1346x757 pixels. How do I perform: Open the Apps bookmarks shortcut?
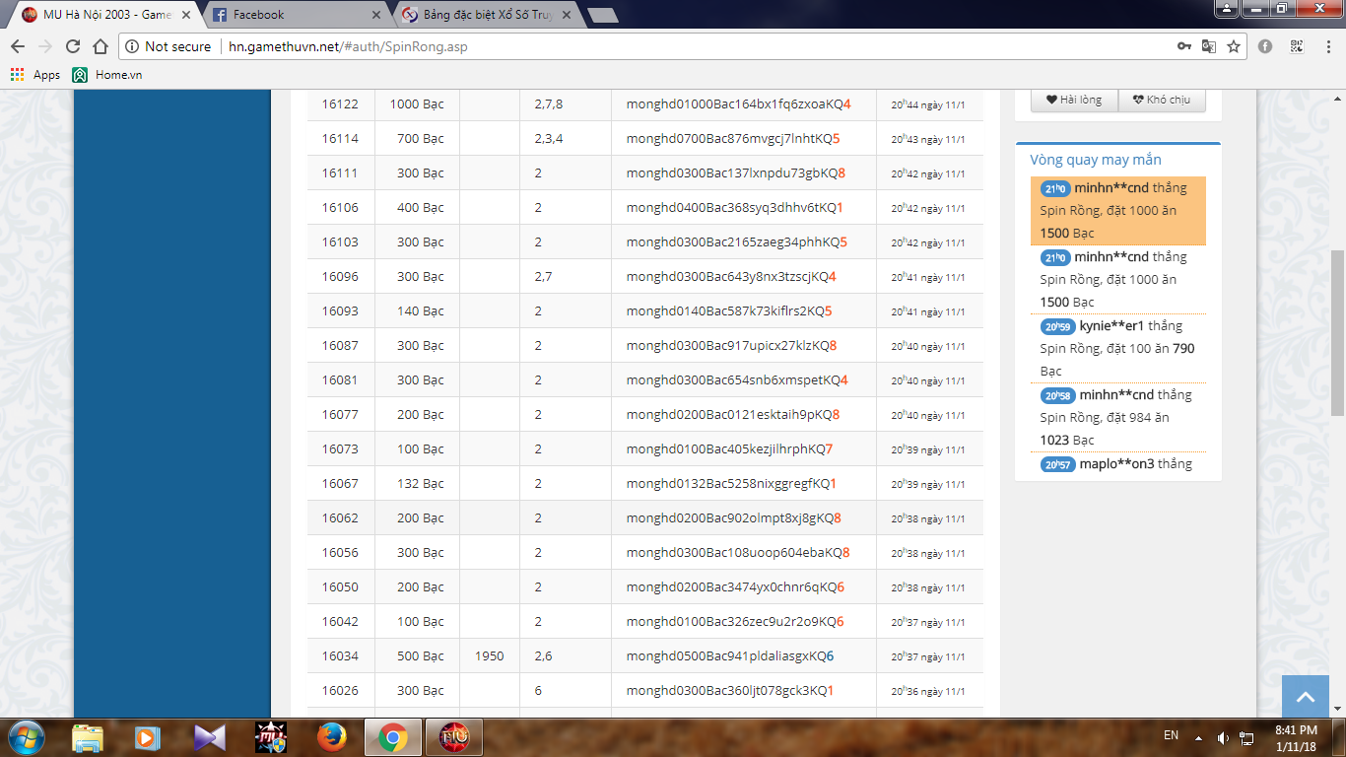point(35,75)
